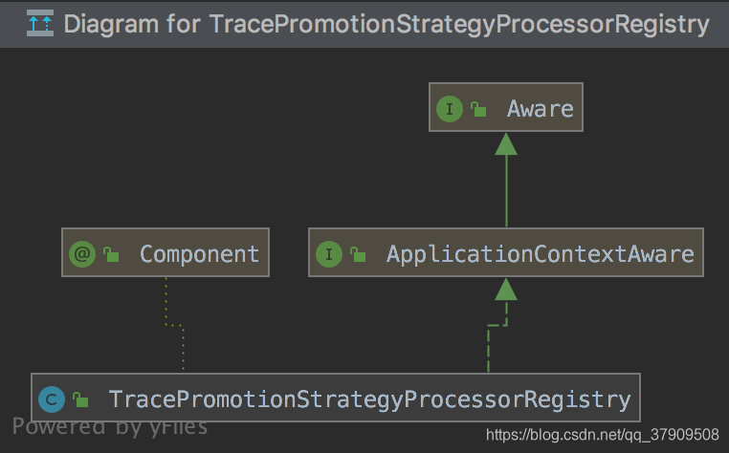729x453 pixels.
Task: Click the dashed arrowhead below ApplicationContextAware
Action: 506,289
